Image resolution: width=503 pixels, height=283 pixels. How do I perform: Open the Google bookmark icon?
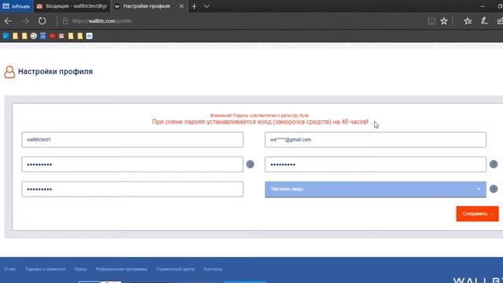pos(34,36)
